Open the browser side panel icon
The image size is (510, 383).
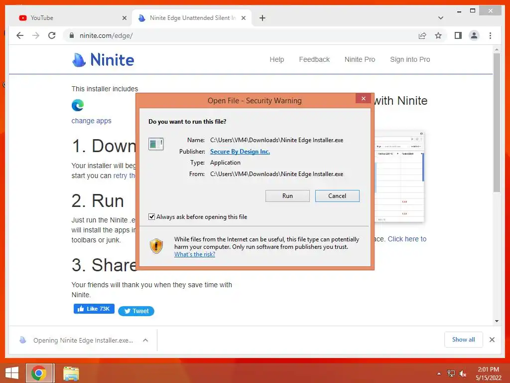(x=458, y=35)
